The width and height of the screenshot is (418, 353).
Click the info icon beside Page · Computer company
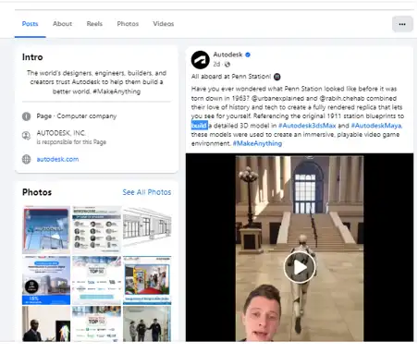pos(27,116)
